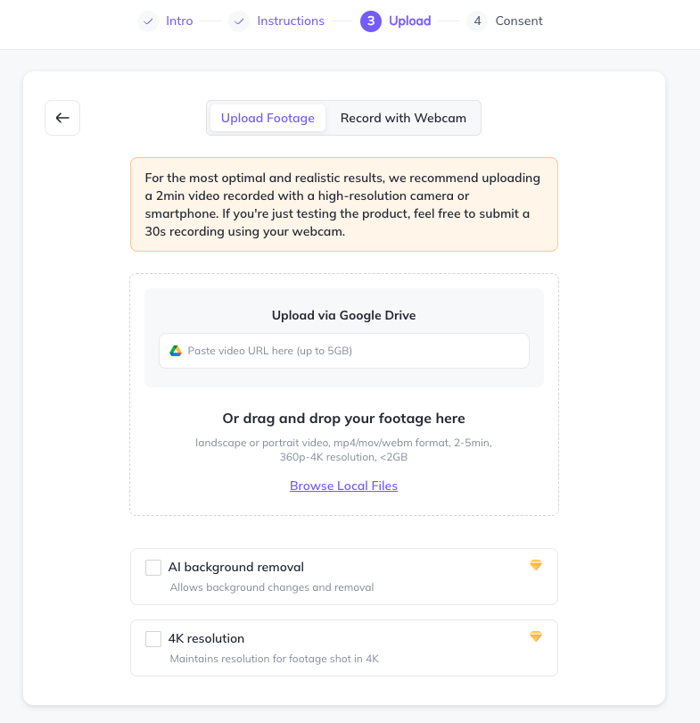Click the Consent step label
This screenshot has width=700, height=723.
[x=519, y=21]
